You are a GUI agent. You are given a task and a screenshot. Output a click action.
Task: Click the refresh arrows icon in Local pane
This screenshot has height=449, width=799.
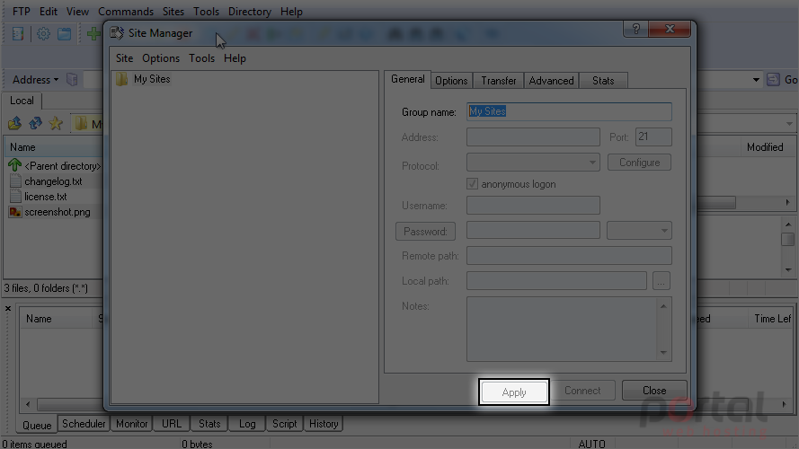point(35,123)
